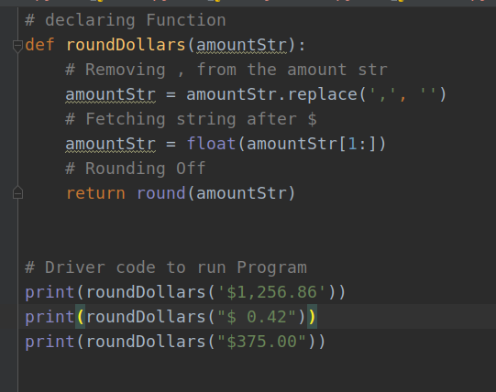The height and width of the screenshot is (392, 496).
Task: Select the underlined amountStr parameter
Action: click(242, 45)
